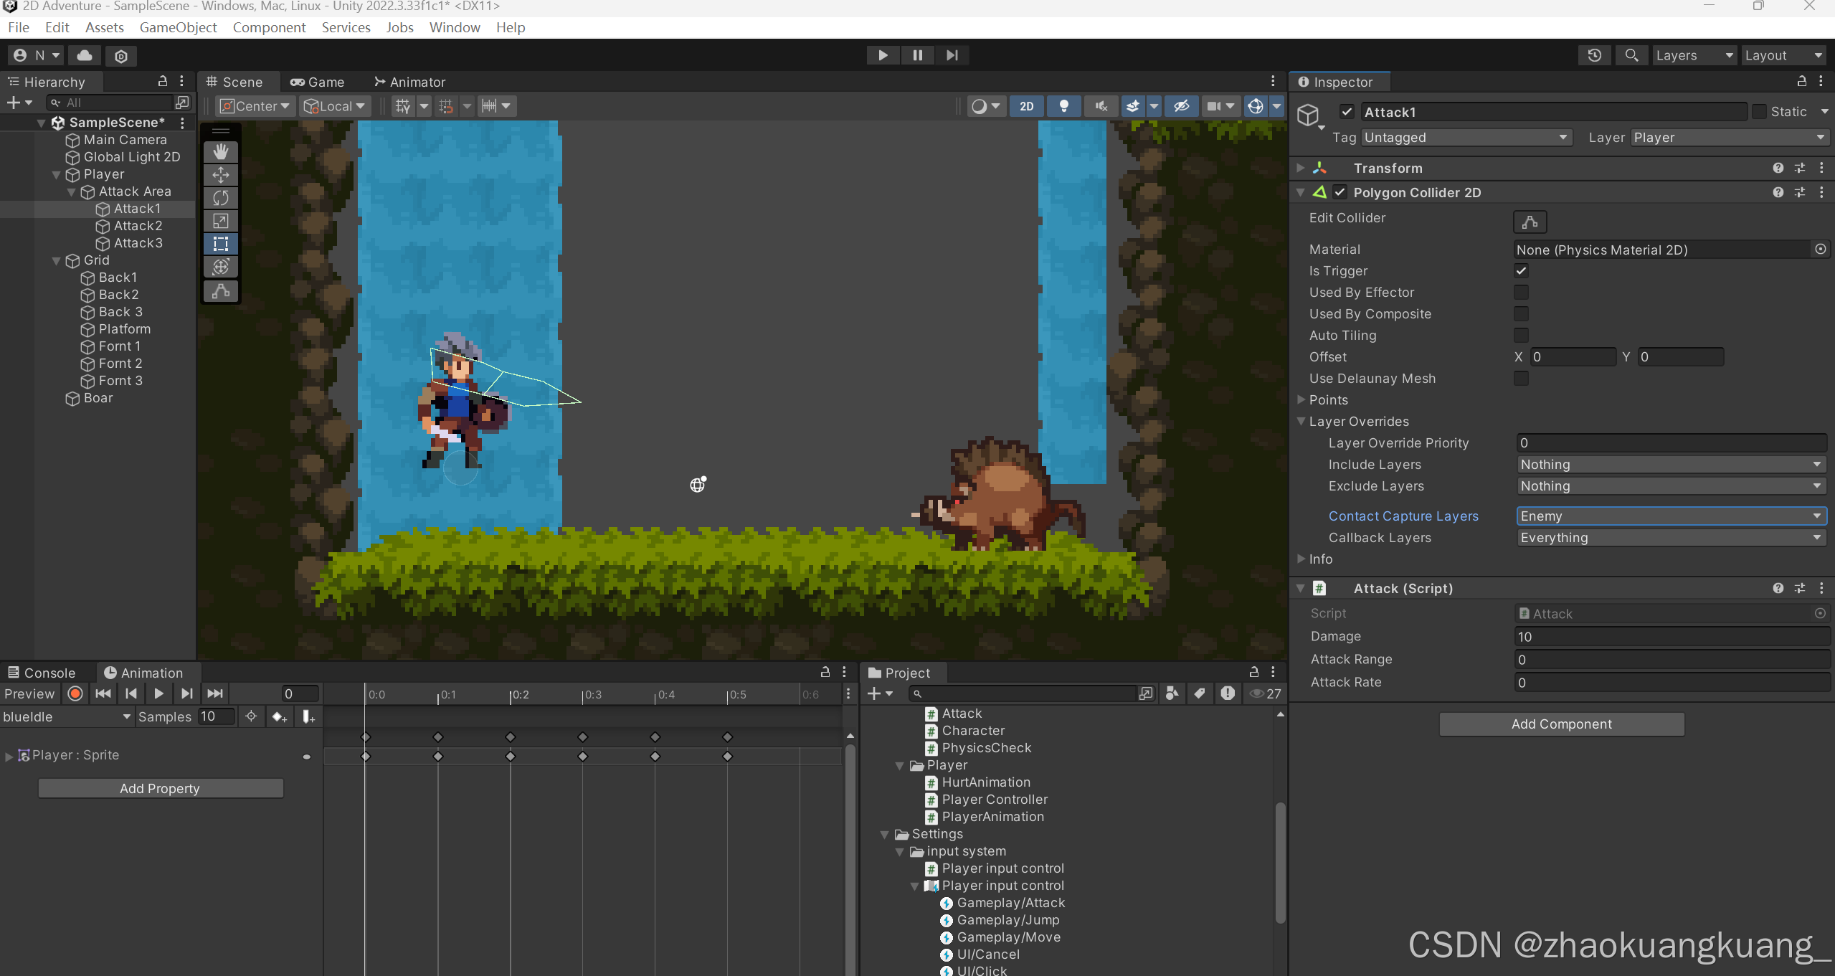
Task: Uncheck the Is Trigger checkbox
Action: click(1521, 271)
